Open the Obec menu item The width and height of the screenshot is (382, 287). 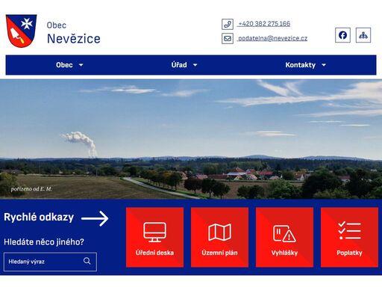click(64, 65)
